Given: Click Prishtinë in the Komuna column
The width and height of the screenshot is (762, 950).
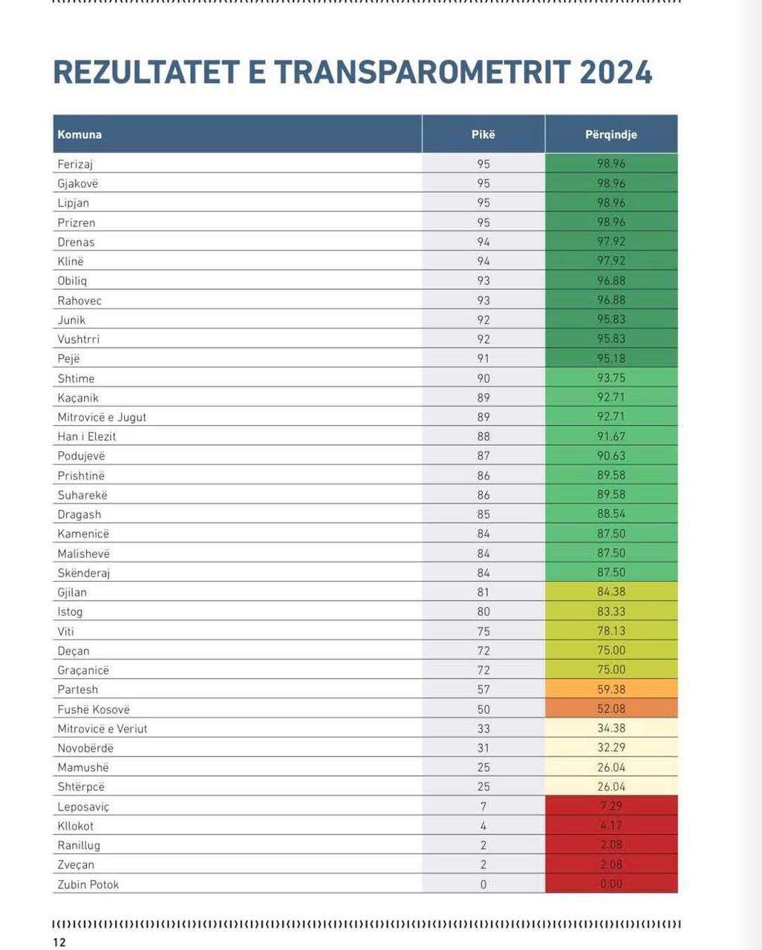Looking at the screenshot, I should coord(81,476).
